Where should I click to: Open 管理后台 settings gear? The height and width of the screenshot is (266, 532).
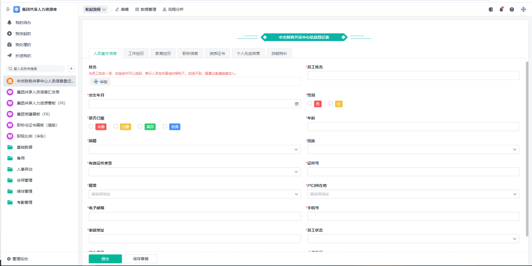pos(9,259)
